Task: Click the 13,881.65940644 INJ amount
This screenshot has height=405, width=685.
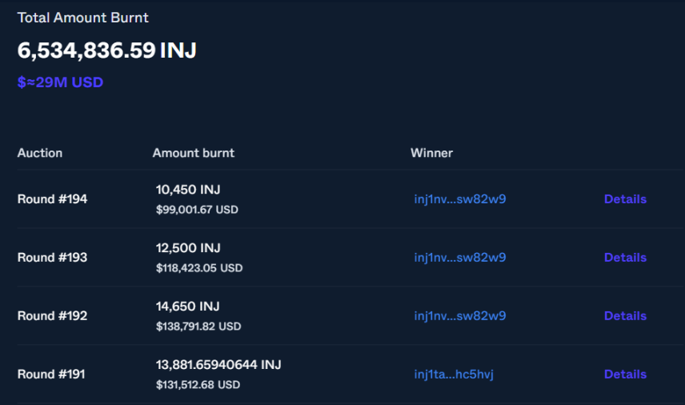Action: (218, 365)
